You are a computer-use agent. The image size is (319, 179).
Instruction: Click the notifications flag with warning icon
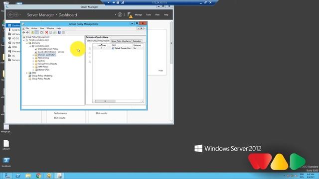click(x=130, y=15)
